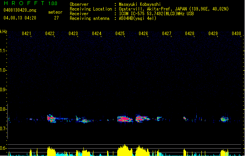Click the 0.7 kHz axis label
The image size is (245, 156).
pyautogui.click(x=3, y=129)
